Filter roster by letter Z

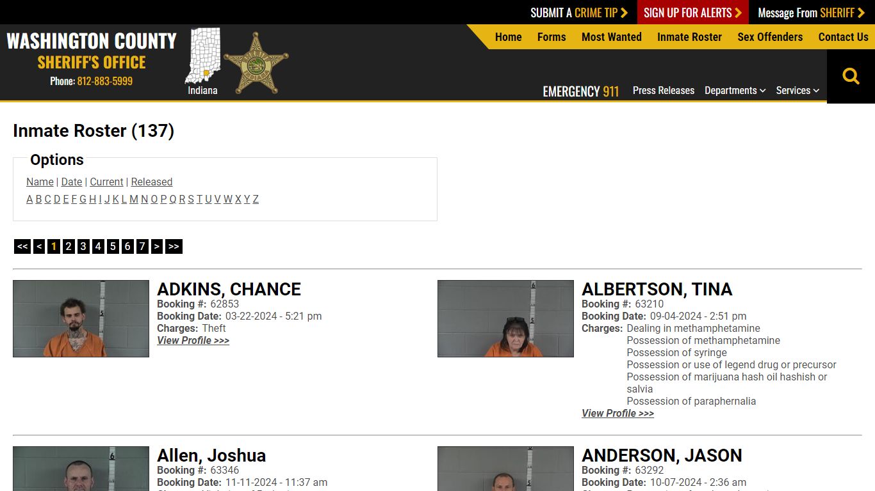tap(256, 199)
